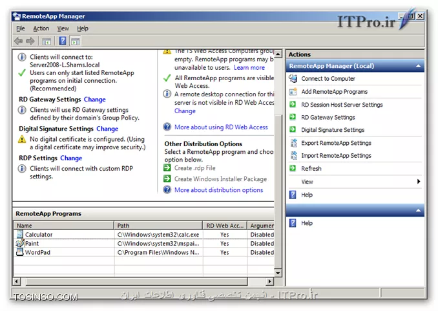
Task: Click the vertical scrollbar up arrow
Action: (x=278, y=54)
